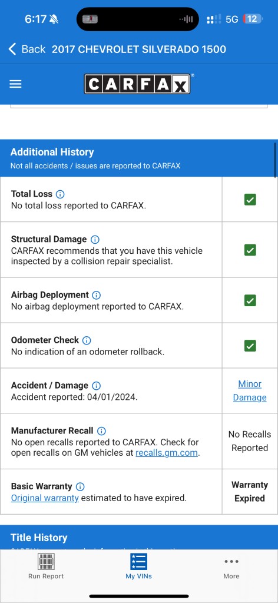Tap the Structural Damage info icon
This screenshot has width=278, height=603.
tap(95, 240)
